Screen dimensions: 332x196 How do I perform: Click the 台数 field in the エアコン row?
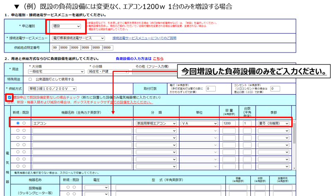(247, 123)
